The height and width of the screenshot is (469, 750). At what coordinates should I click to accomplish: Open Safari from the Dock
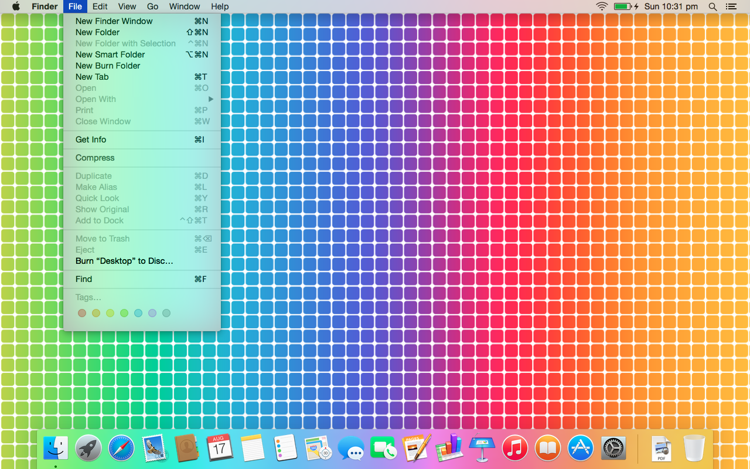(121, 449)
